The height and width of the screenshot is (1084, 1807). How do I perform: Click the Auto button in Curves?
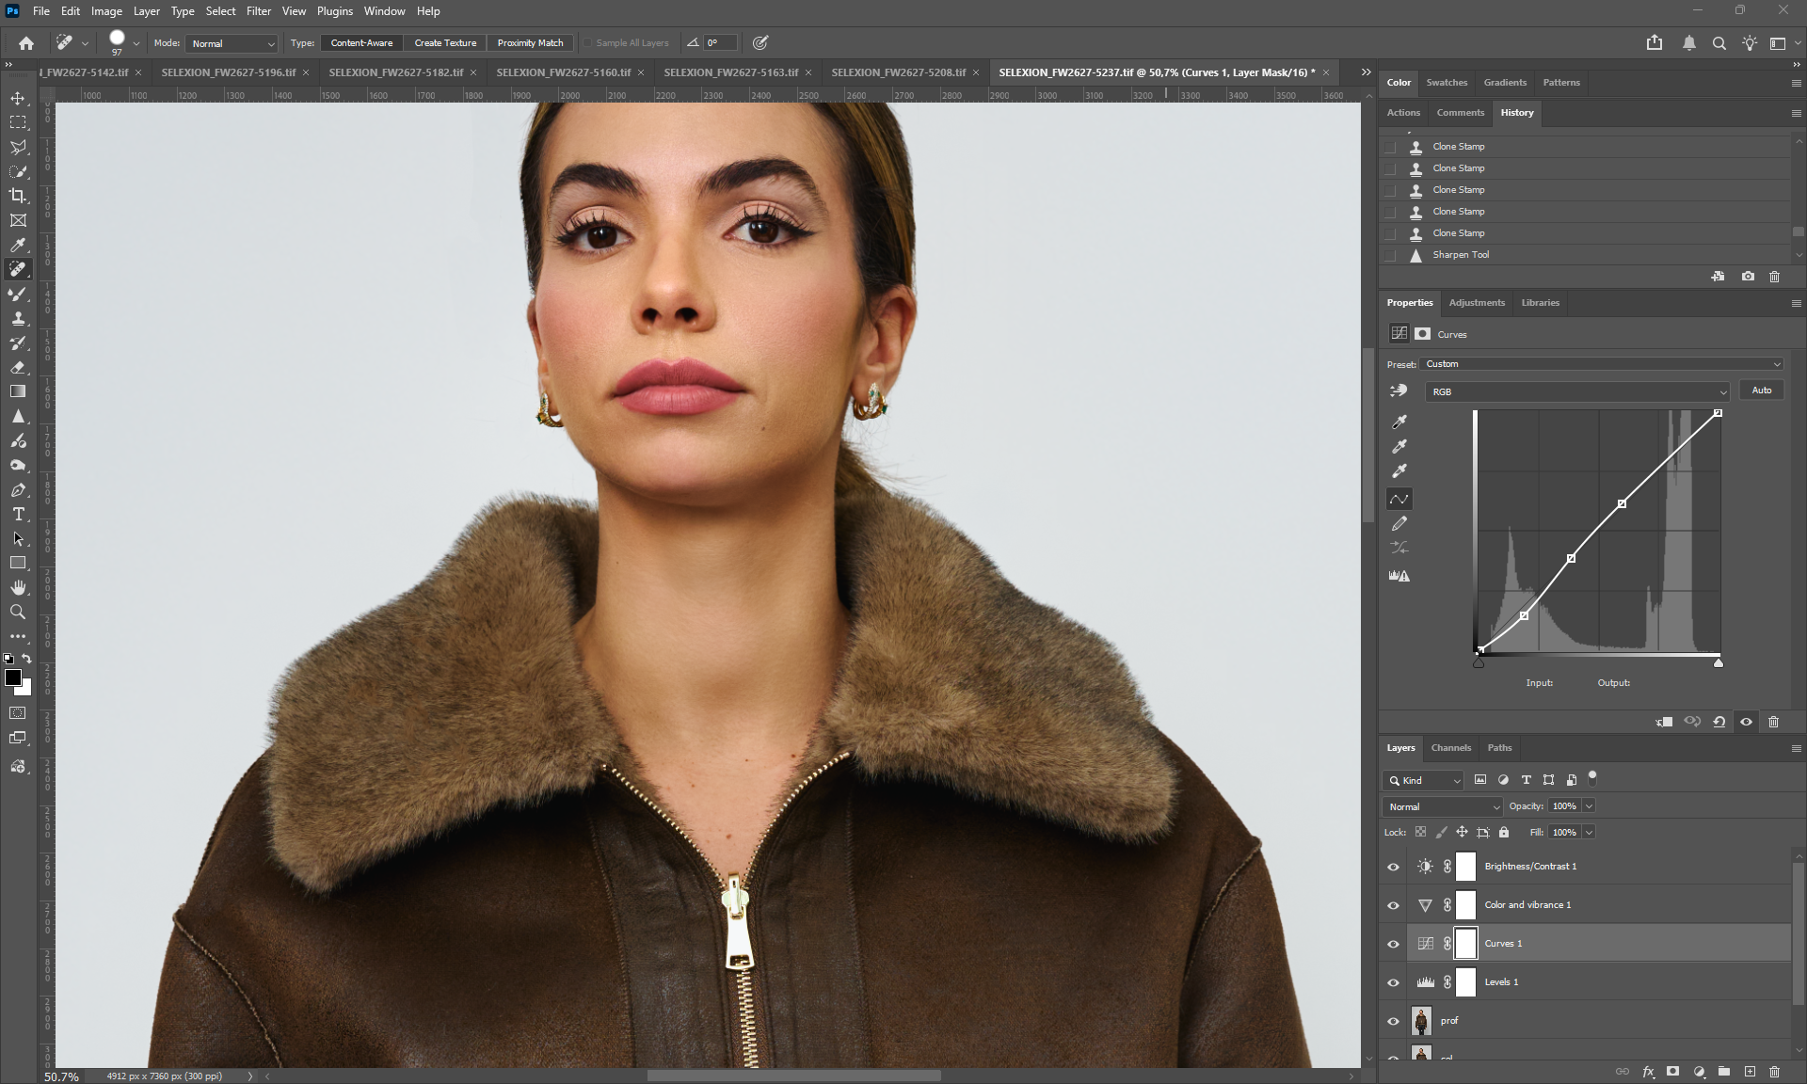point(1761,391)
